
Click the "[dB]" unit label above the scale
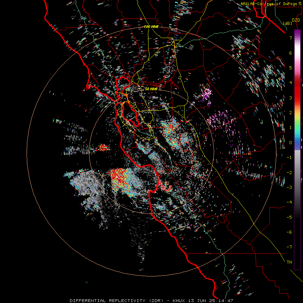coord(288,23)
